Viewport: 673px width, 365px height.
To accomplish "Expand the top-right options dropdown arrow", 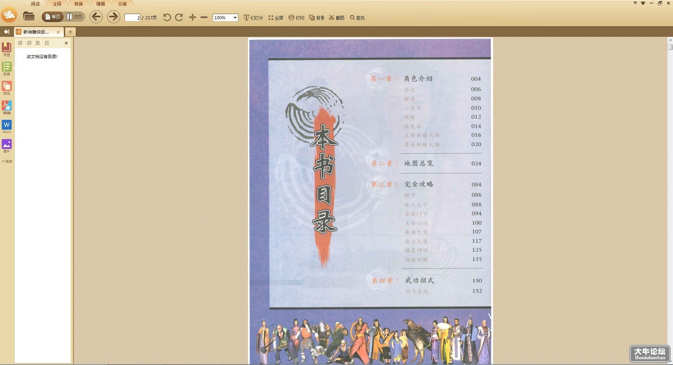I will pyautogui.click(x=635, y=3).
